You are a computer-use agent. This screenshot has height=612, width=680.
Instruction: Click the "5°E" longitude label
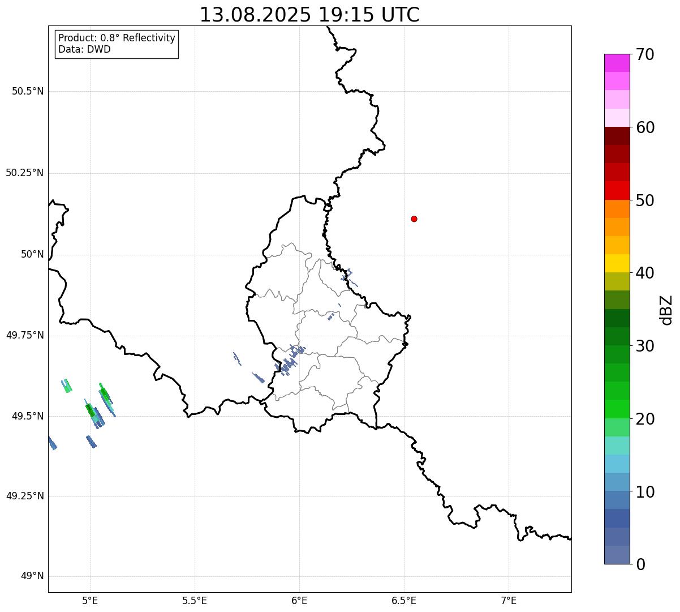(90, 601)
